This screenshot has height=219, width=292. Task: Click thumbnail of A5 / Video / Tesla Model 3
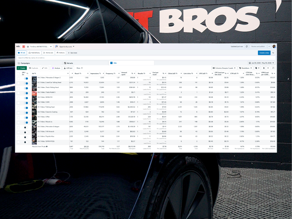pos(34,93)
